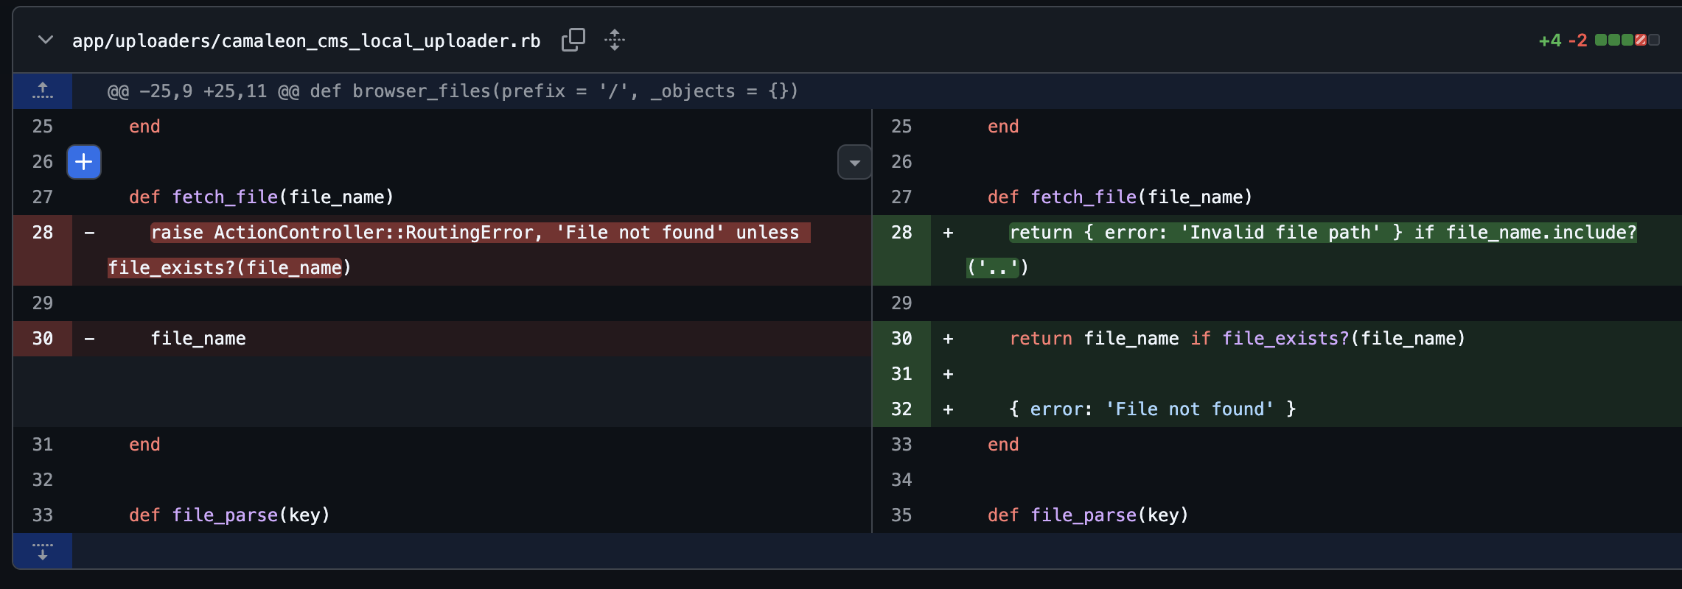The width and height of the screenshot is (1682, 589).
Task: Select right line number 32
Action: [901, 409]
